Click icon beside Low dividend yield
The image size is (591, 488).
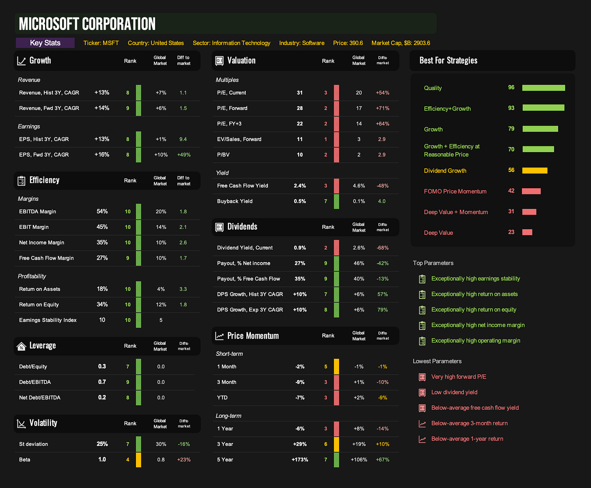[422, 393]
